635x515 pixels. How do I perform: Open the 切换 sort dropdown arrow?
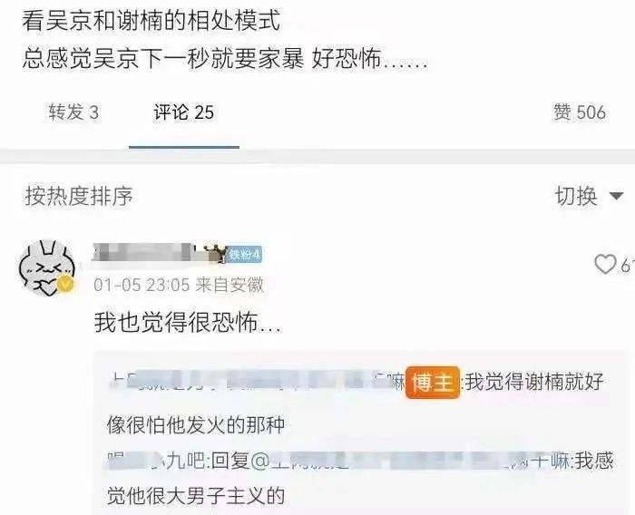[616, 197]
